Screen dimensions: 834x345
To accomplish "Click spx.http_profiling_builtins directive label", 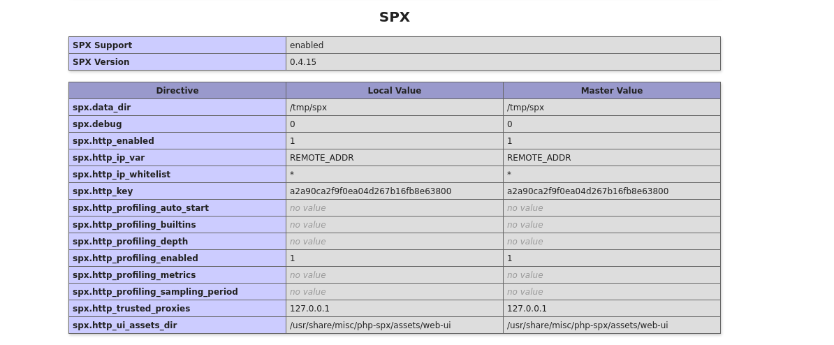I will (x=134, y=225).
